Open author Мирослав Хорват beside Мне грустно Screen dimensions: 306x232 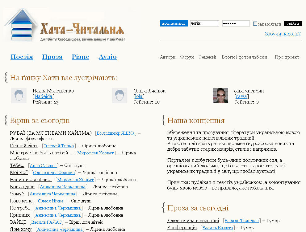(95, 153)
